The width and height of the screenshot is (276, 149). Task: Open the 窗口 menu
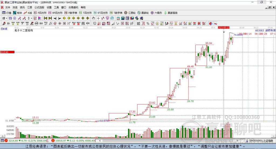(64, 7)
